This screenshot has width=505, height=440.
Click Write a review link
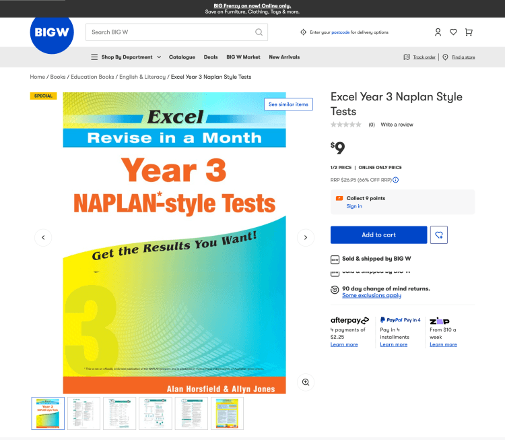[397, 125]
